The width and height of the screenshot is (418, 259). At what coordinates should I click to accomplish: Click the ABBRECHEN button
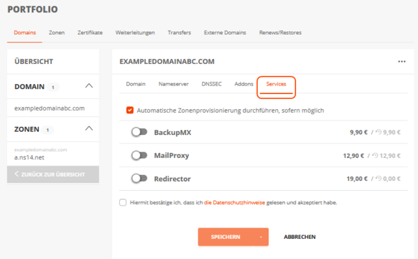[x=300, y=237]
